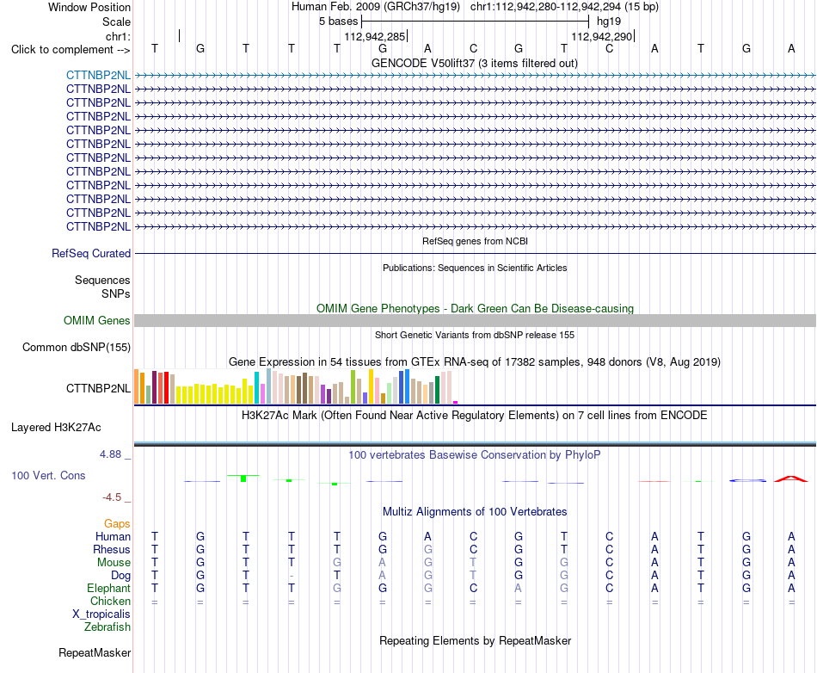Viewport: 817px width, 673px height.
Task: Open the GENCODE V50lift37 track title
Action: [x=474, y=63]
